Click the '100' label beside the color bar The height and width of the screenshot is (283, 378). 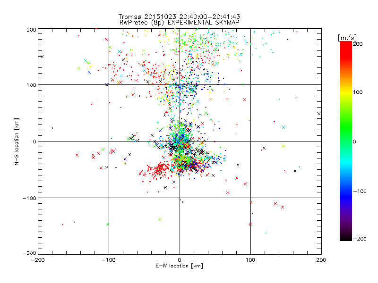tap(358, 92)
